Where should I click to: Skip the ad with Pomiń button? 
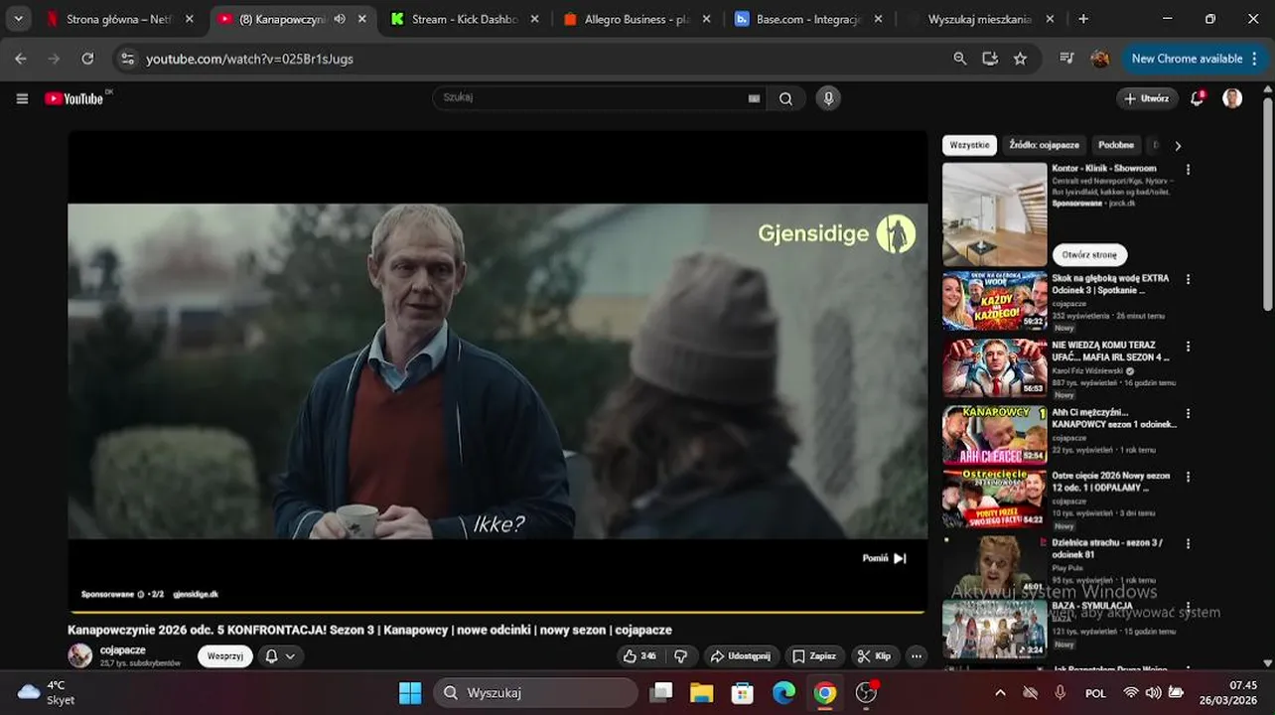tap(884, 558)
